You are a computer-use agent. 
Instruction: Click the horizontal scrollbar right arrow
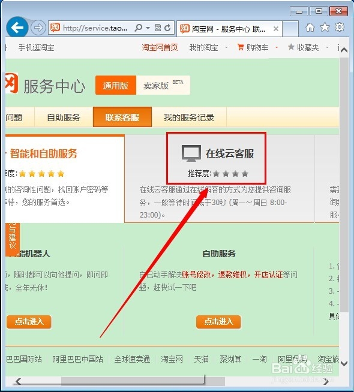click(x=326, y=381)
